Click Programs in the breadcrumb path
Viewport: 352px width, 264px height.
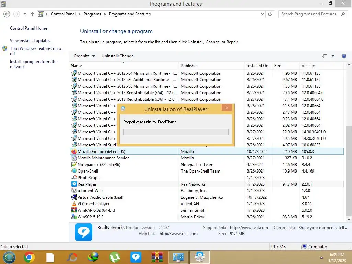click(92, 14)
